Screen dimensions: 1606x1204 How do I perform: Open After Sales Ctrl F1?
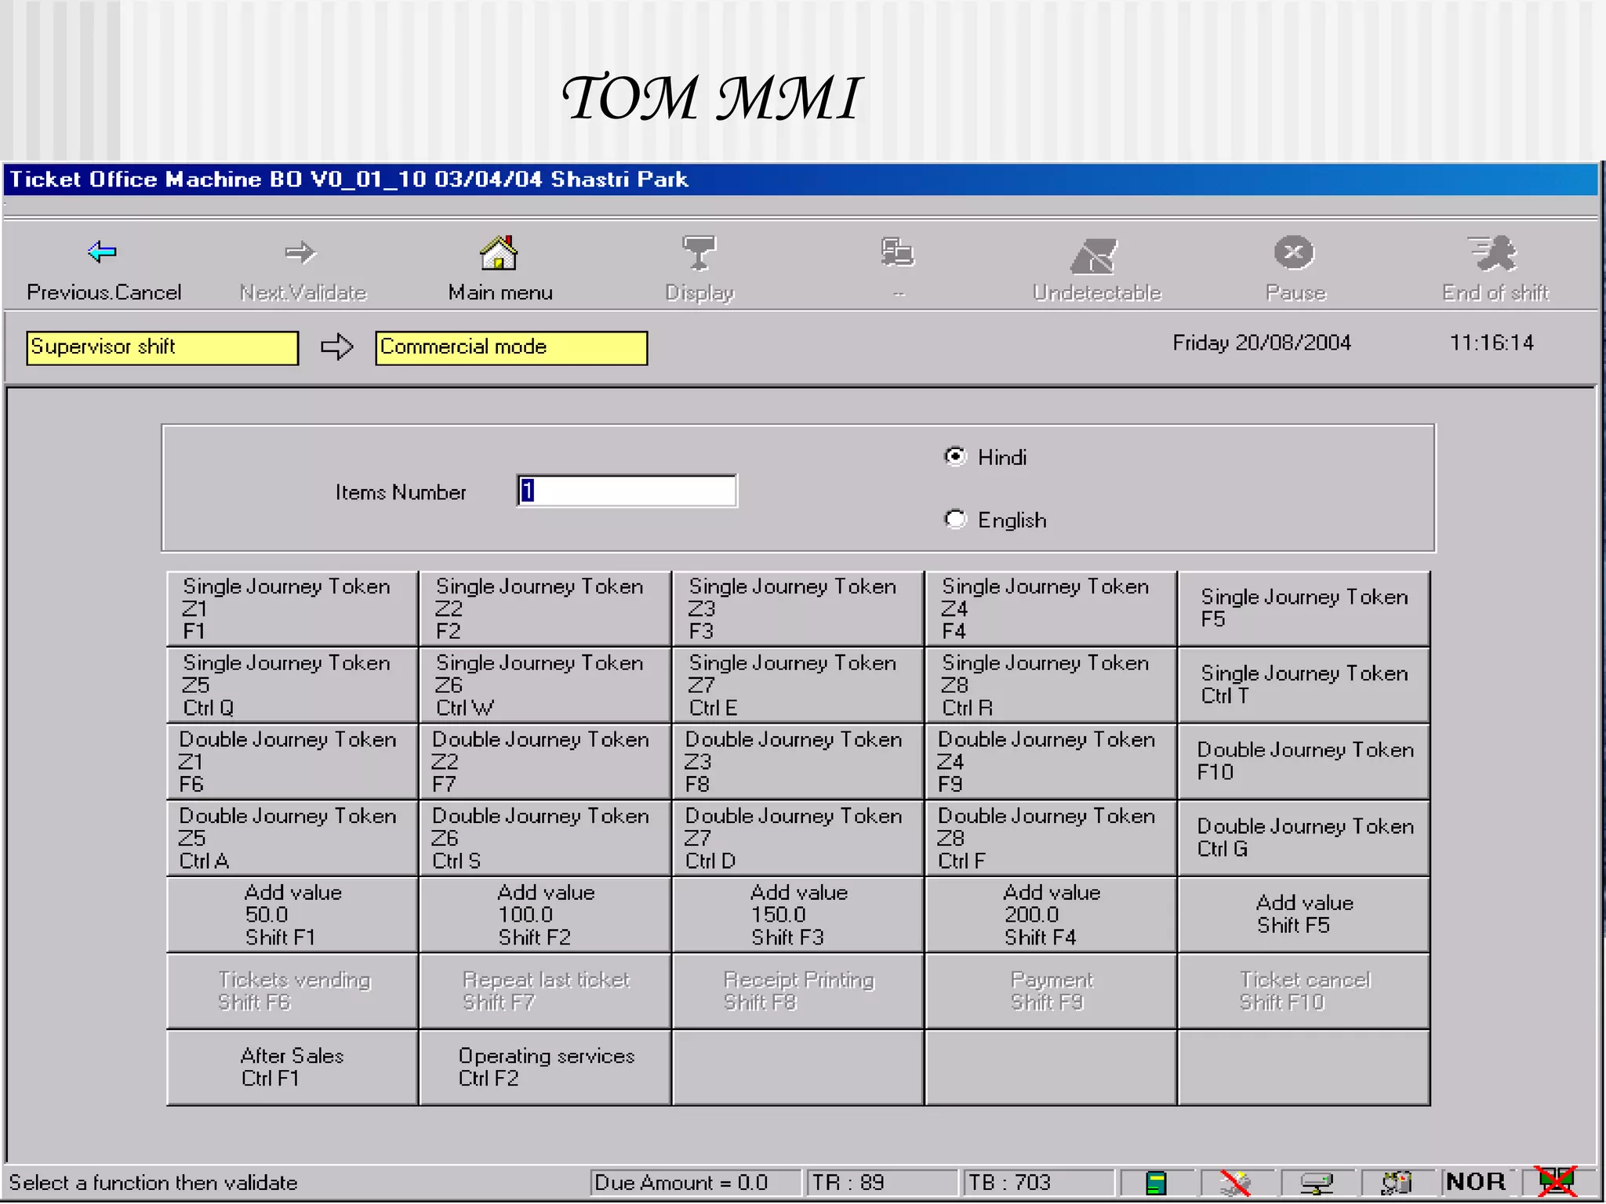(292, 1067)
